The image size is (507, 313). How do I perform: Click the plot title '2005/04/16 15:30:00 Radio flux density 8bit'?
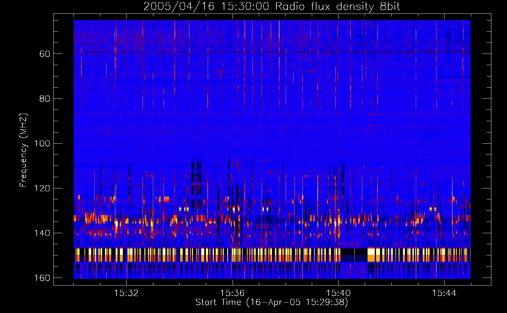[272, 7]
